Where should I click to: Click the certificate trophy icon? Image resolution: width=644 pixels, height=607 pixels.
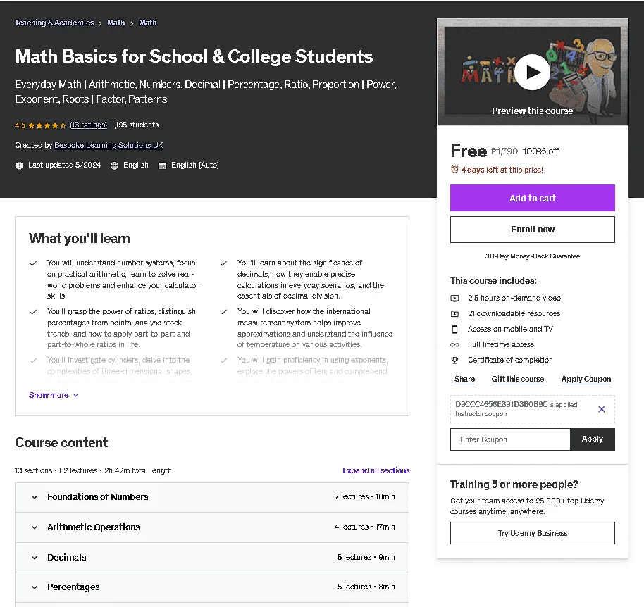tap(454, 361)
